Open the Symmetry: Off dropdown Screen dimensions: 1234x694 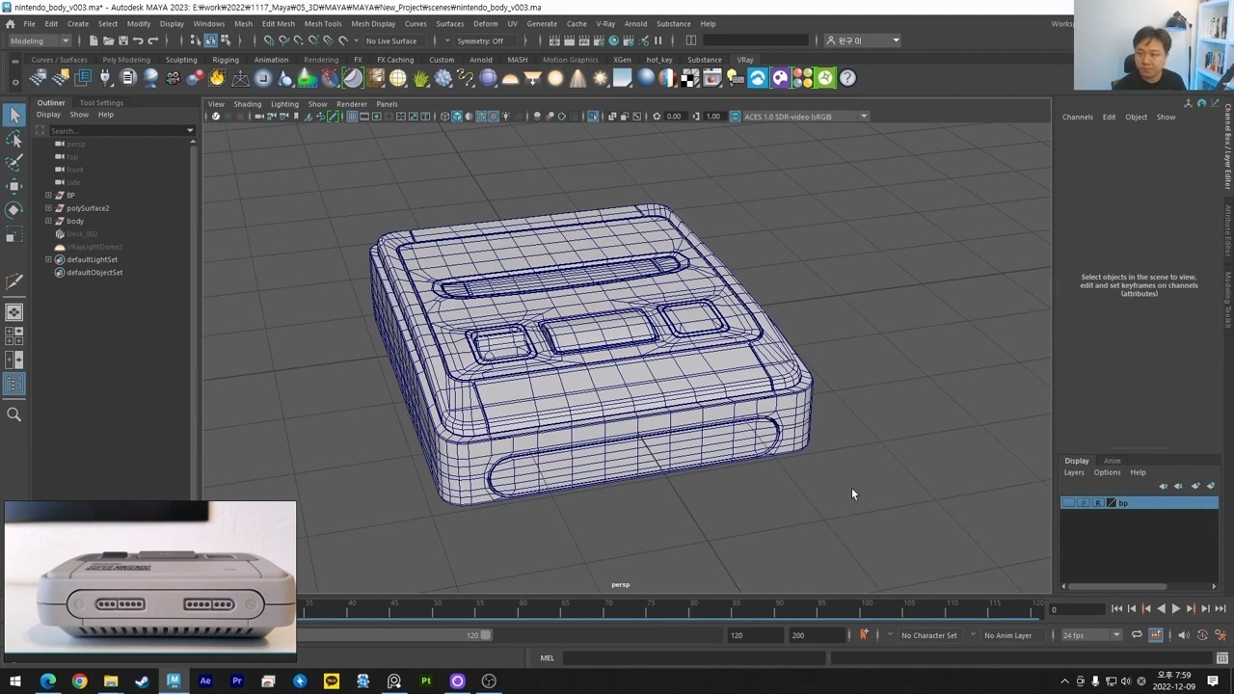tap(487, 40)
